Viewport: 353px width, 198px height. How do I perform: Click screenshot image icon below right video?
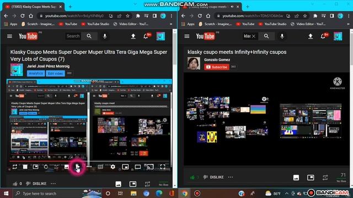pos(296,177)
